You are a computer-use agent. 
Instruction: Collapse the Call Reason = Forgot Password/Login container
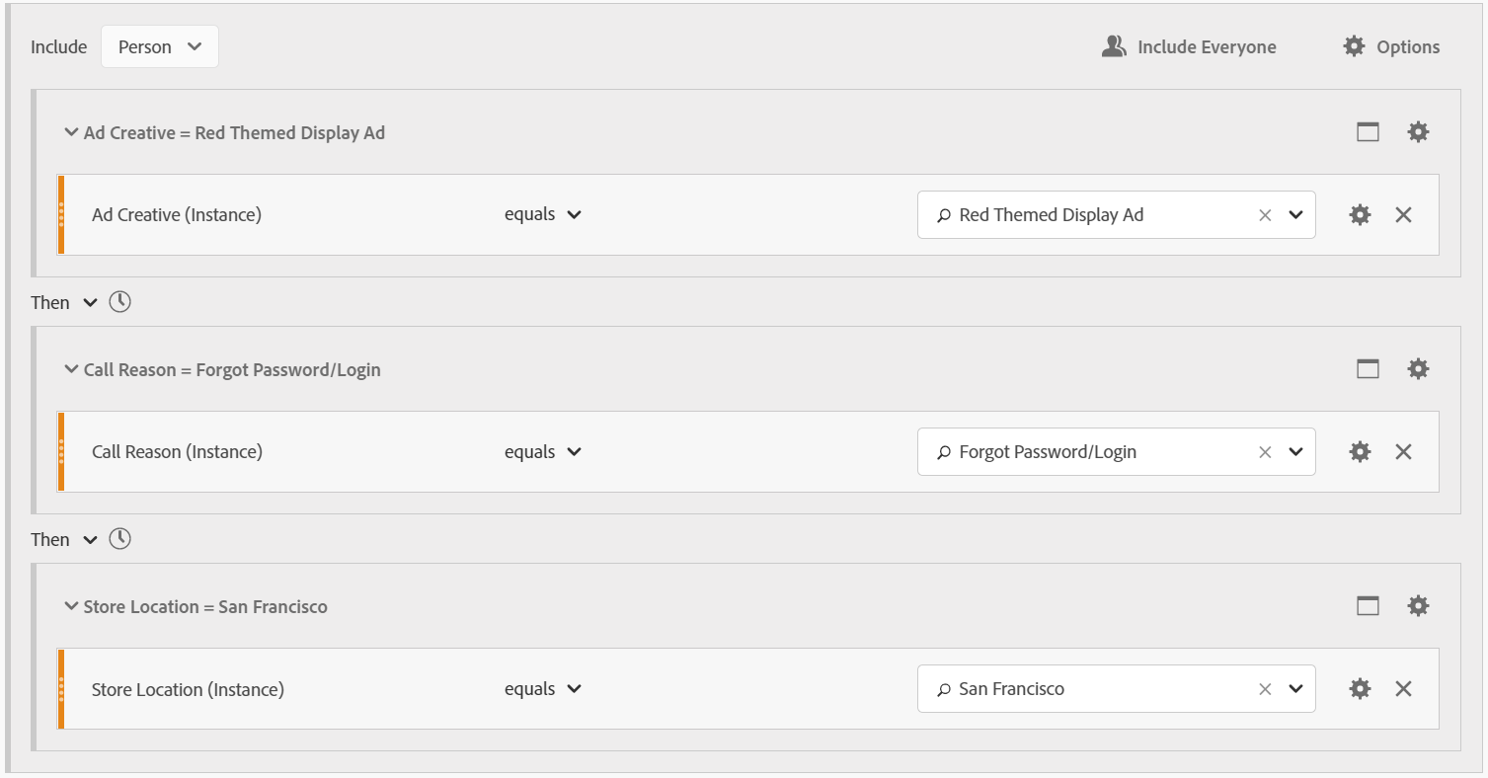point(71,369)
